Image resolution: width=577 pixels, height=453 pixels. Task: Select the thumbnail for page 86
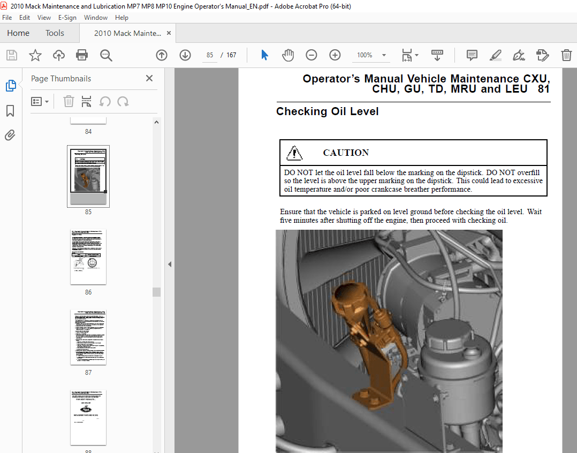88,257
